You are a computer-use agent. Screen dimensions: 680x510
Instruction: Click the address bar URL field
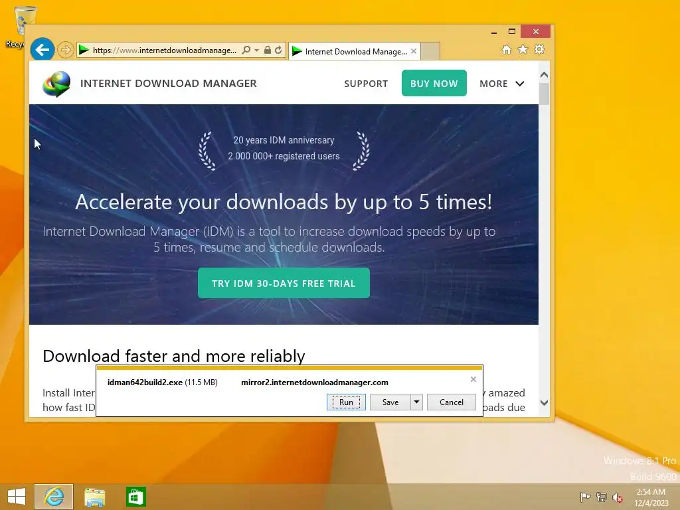pyautogui.click(x=165, y=50)
